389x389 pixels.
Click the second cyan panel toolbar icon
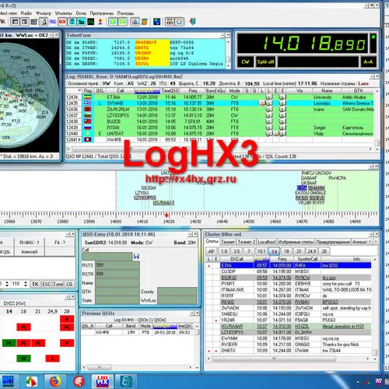point(81,22)
